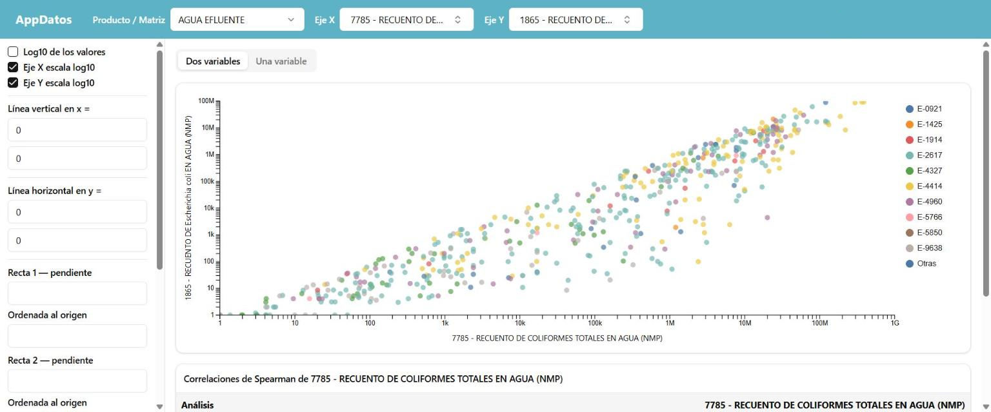991x412 pixels.
Task: Click main page scrollbar up arrow
Action: coord(985,44)
